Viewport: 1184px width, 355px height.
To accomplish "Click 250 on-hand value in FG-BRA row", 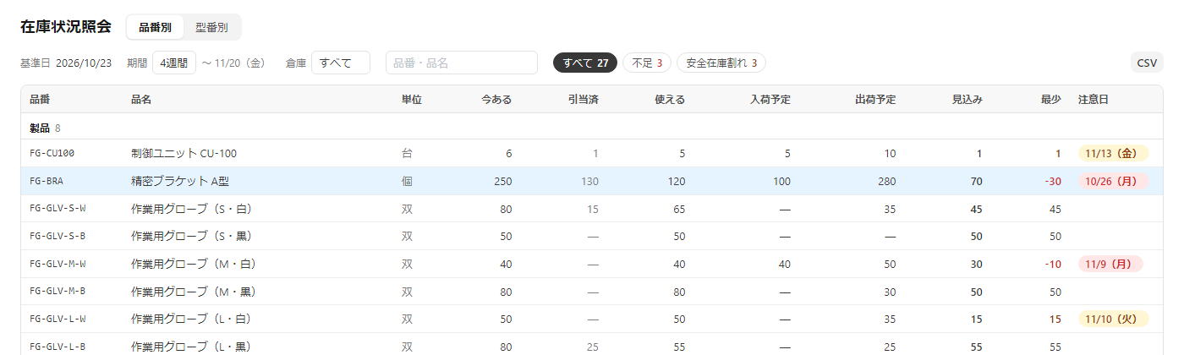I will click(x=502, y=181).
